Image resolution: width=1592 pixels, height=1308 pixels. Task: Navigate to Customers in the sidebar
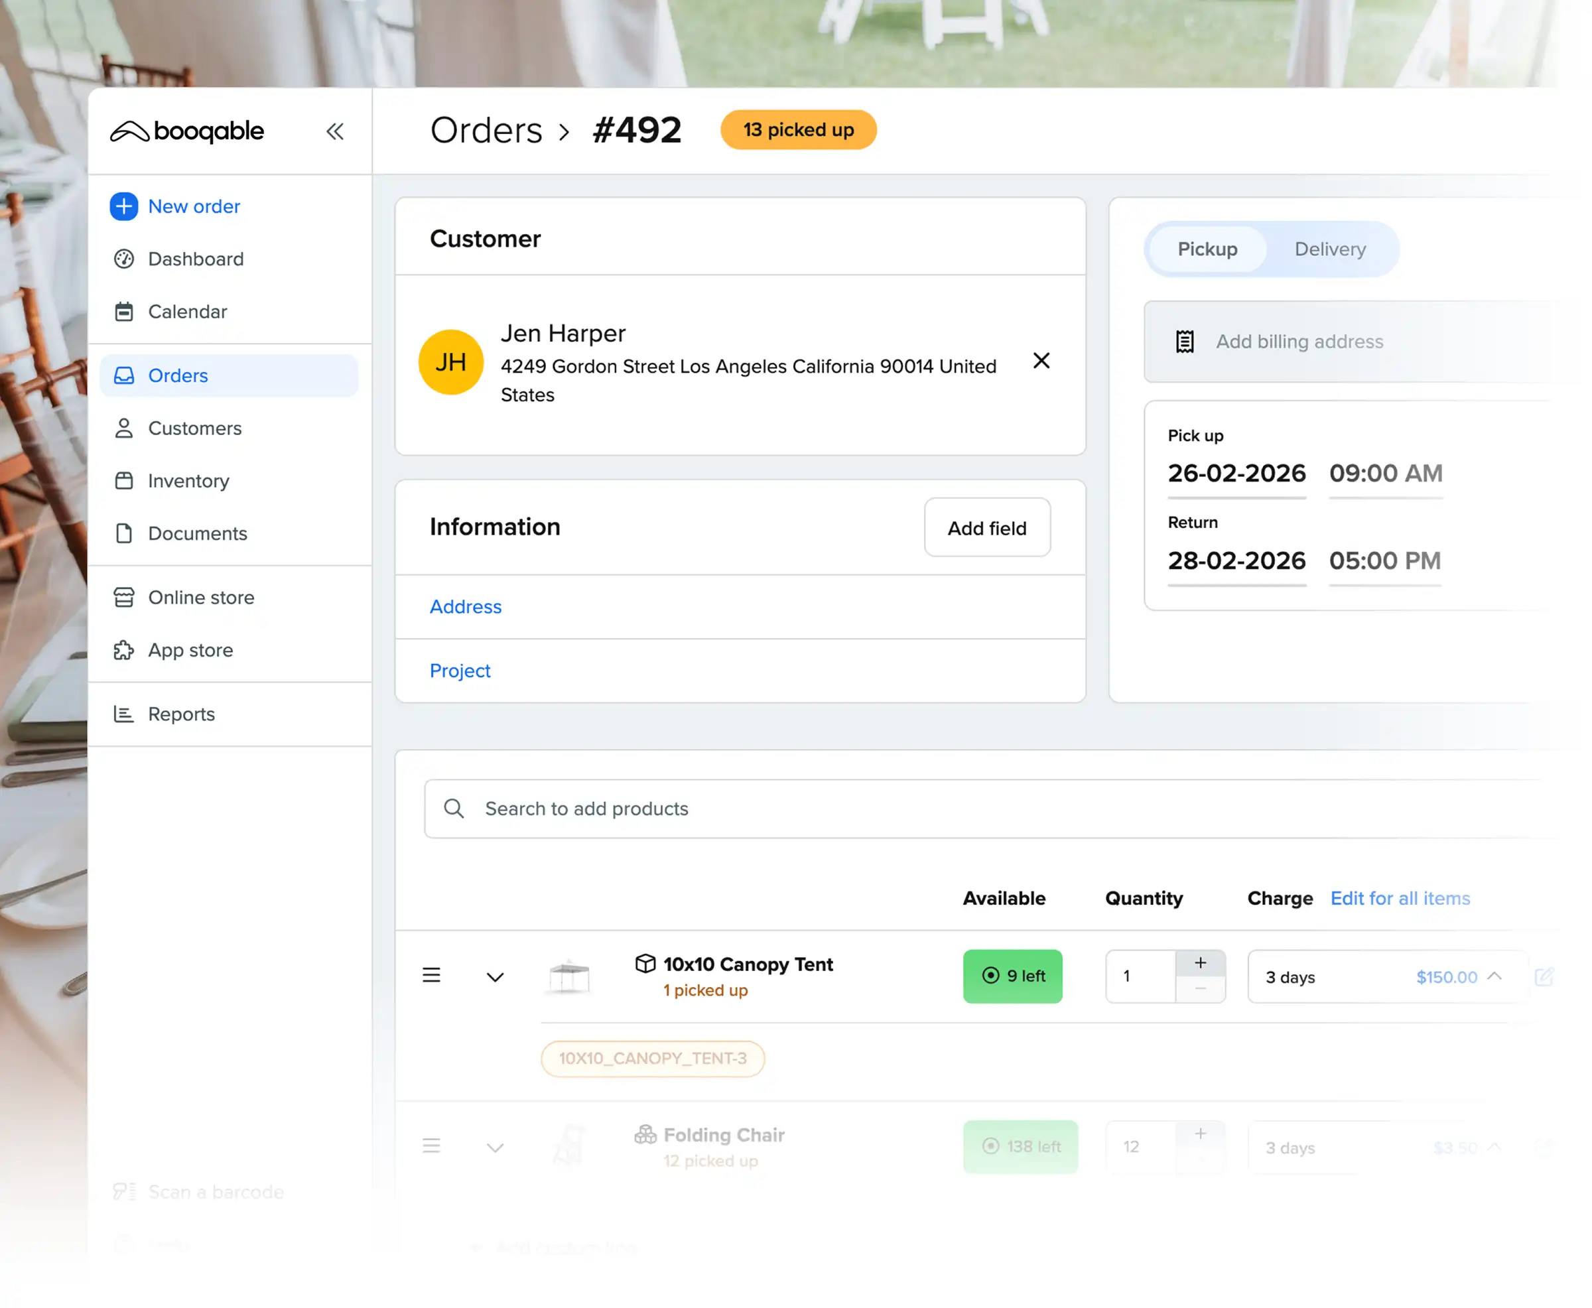tap(194, 428)
